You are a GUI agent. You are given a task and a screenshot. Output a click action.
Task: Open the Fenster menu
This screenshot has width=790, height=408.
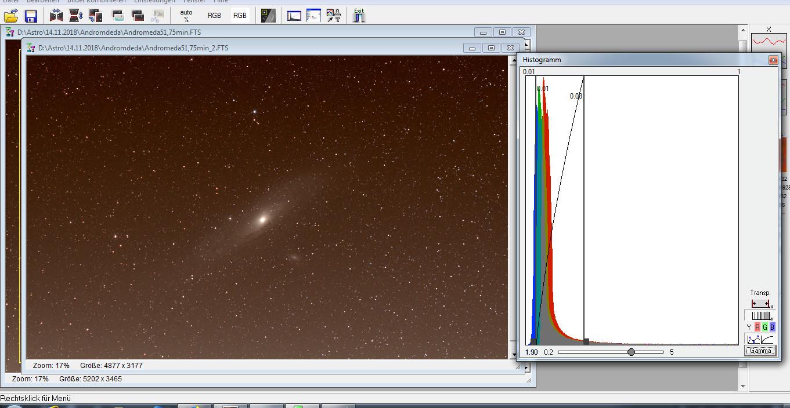[x=194, y=2]
